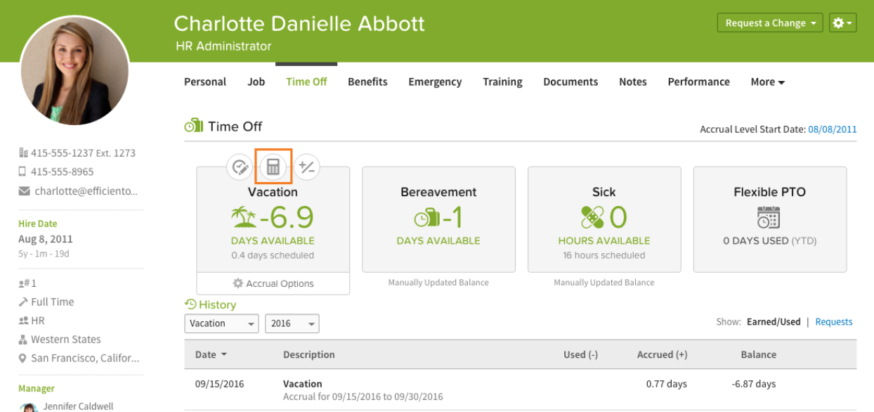Click the 08/08/2011 accrual start date link

pos(832,129)
